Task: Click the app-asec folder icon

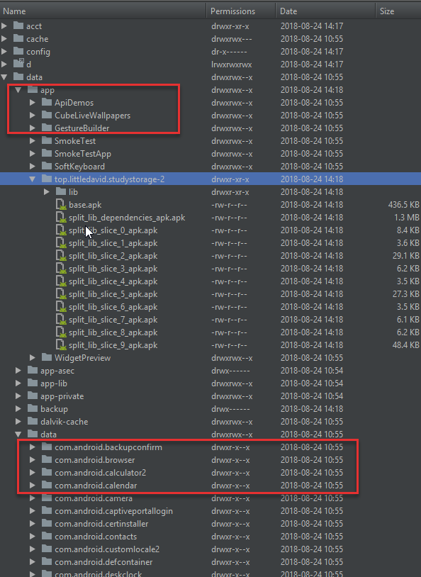Action: 33,370
